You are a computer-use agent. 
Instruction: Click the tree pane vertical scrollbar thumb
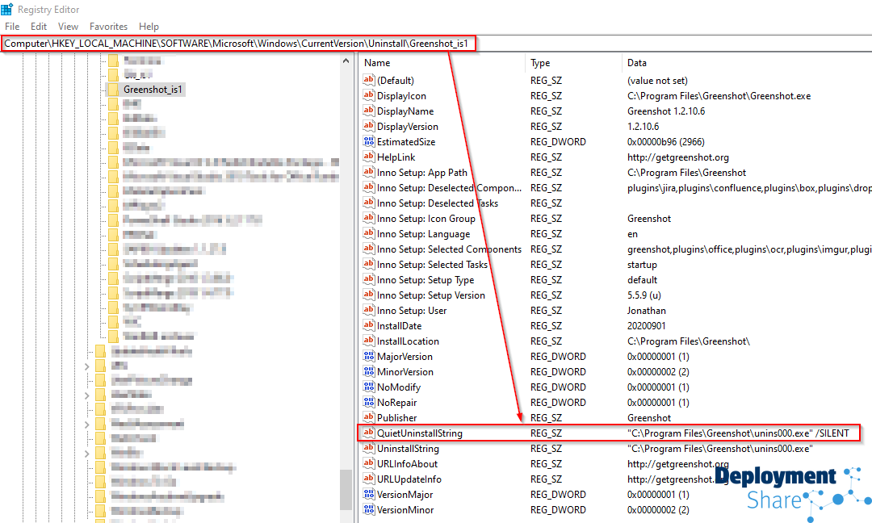[x=346, y=489]
